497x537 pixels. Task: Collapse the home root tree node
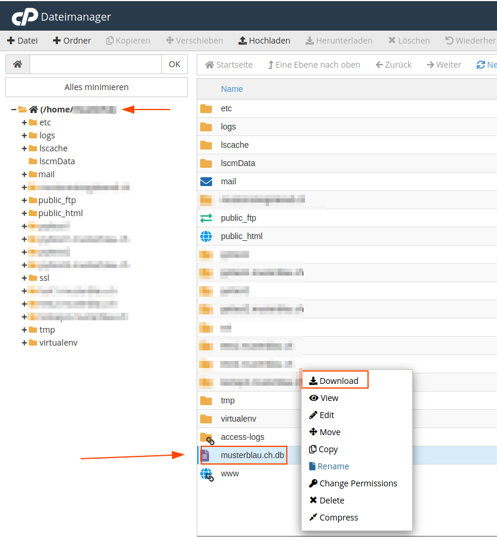coord(14,110)
